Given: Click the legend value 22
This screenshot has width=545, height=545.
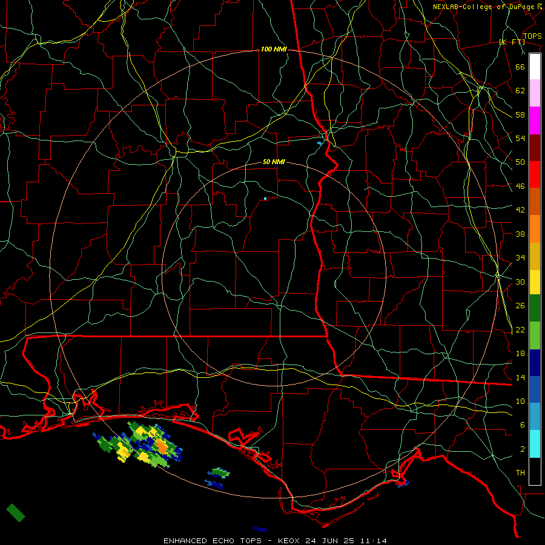Looking at the screenshot, I should 520,329.
